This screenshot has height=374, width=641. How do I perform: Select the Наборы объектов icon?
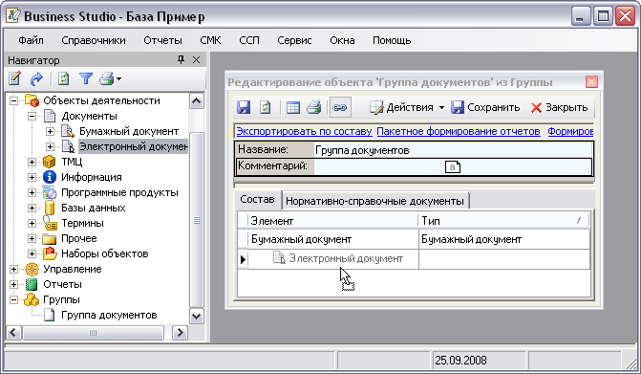[x=50, y=253]
